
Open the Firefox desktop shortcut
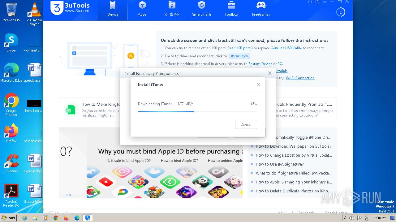point(11,133)
